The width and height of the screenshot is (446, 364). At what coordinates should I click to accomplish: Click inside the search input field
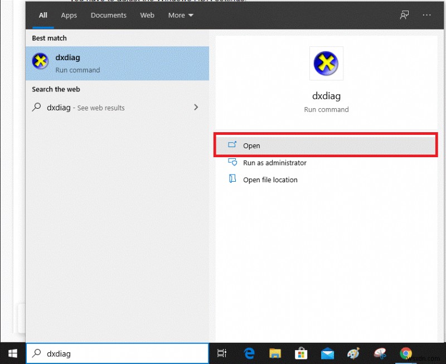coord(117,353)
